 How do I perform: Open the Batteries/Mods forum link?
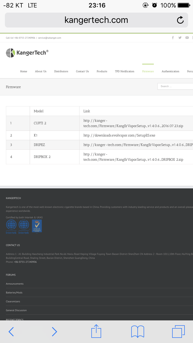click(x=14, y=293)
